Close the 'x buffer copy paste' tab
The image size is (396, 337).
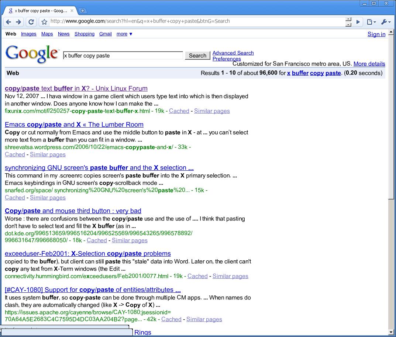pyautogui.click(x=72, y=11)
